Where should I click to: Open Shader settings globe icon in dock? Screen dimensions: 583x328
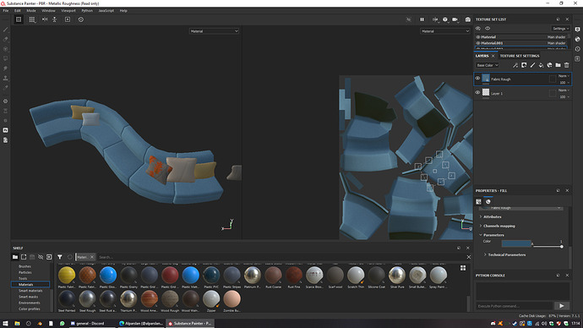tap(577, 39)
